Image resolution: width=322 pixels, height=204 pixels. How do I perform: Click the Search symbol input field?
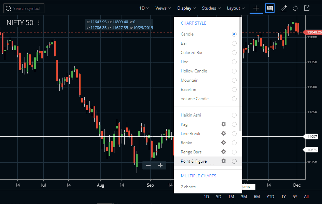[x=24, y=8]
